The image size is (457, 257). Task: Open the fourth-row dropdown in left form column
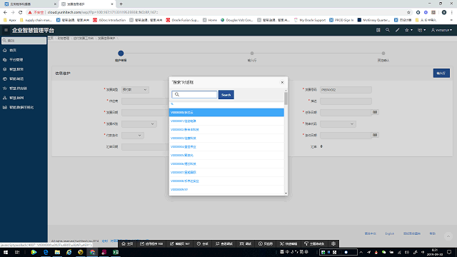tap(139, 124)
